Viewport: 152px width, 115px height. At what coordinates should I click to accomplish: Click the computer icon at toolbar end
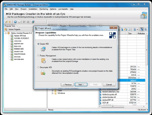point(33,22)
